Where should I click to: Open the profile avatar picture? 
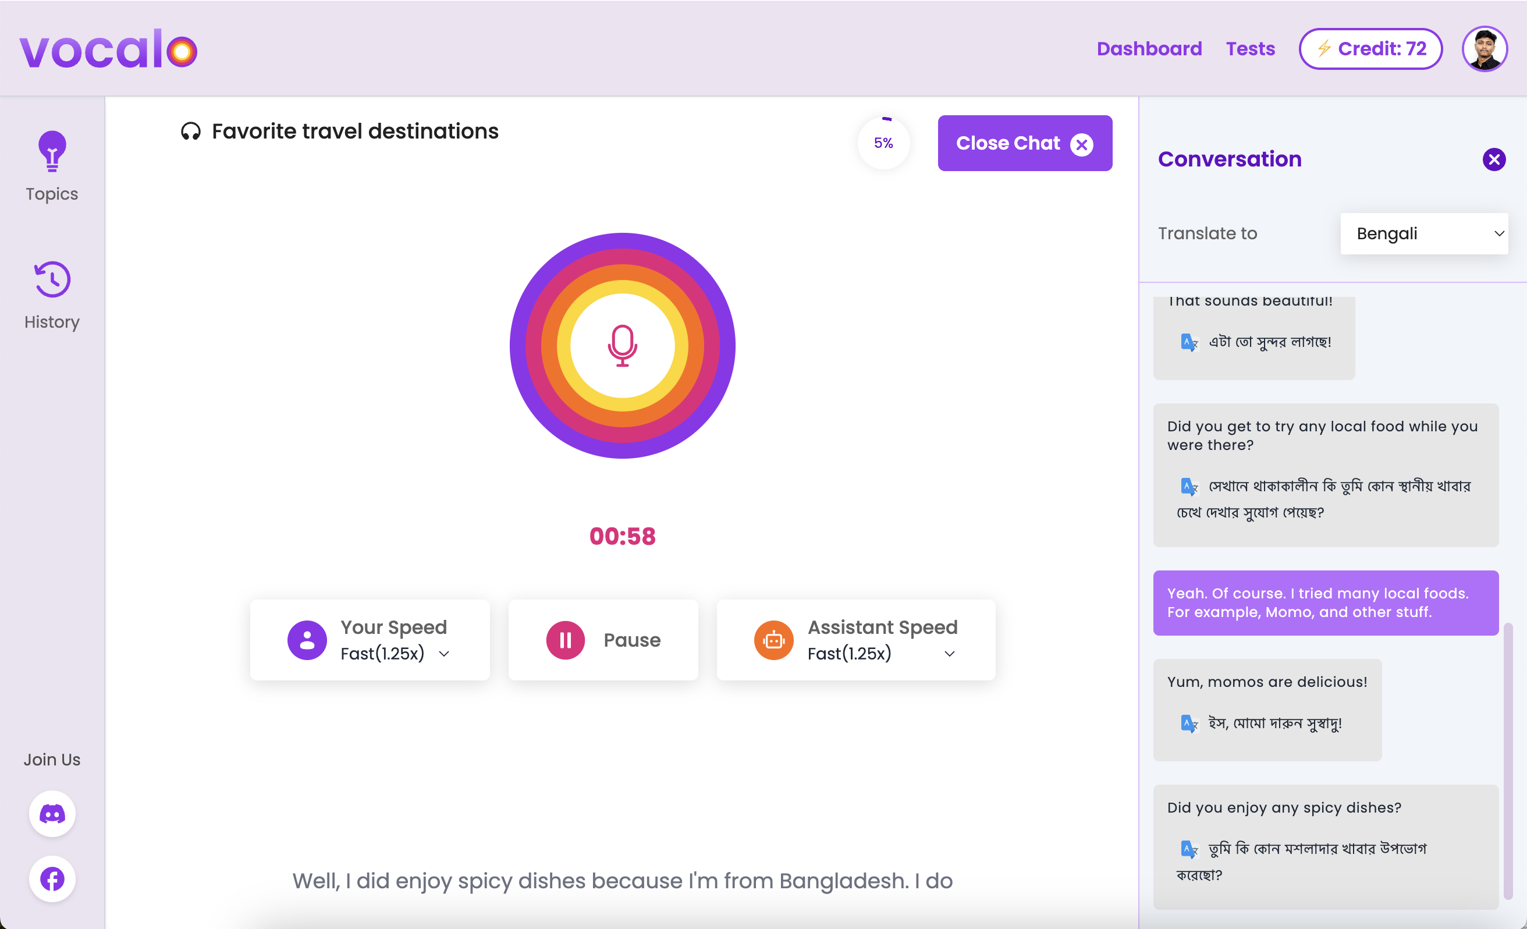click(x=1485, y=48)
